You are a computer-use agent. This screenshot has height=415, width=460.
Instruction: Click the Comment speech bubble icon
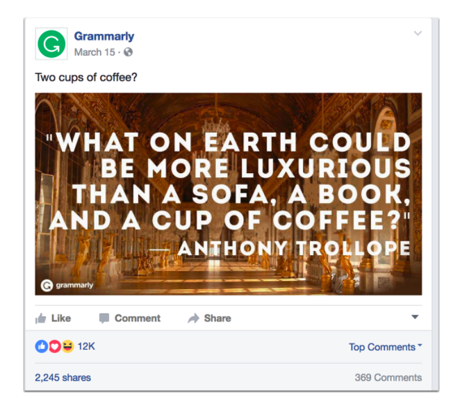point(104,318)
